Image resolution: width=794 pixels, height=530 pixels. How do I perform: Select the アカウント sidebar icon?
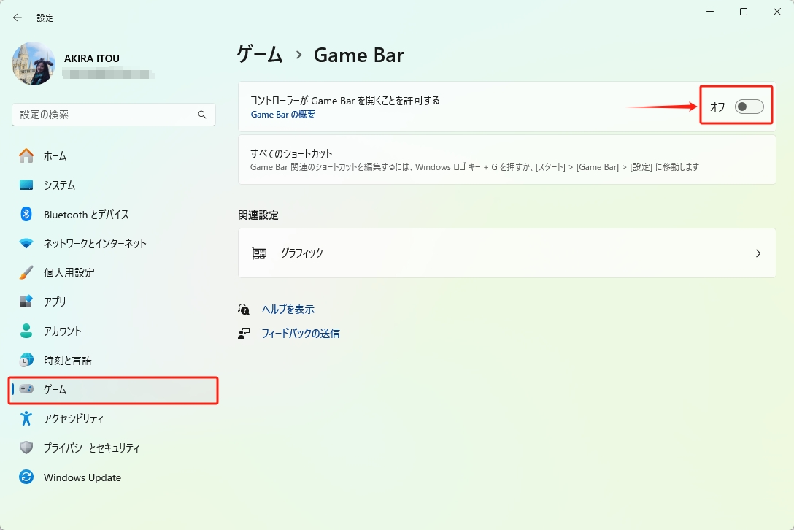[x=26, y=331]
